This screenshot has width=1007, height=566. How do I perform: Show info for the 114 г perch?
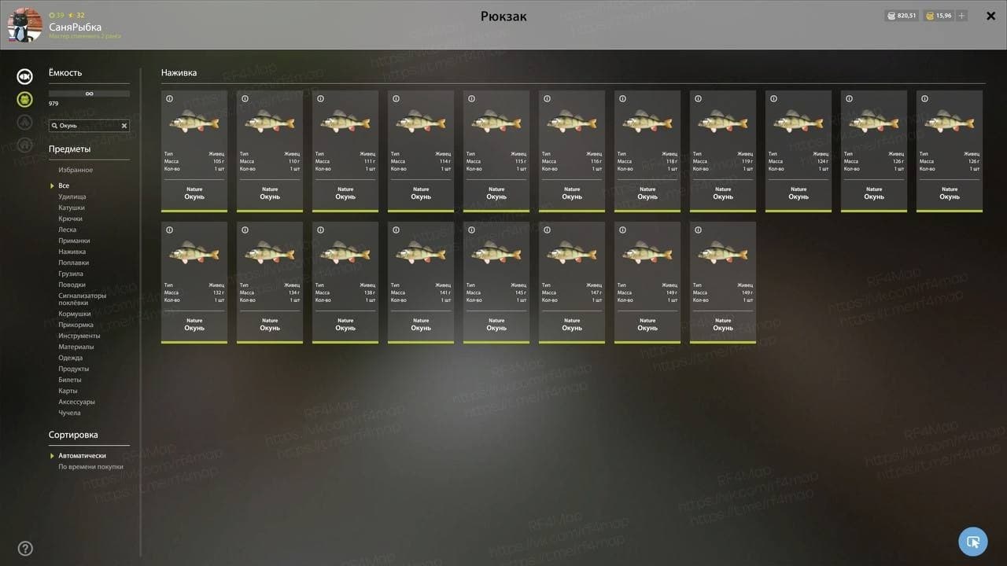pyautogui.click(x=396, y=99)
